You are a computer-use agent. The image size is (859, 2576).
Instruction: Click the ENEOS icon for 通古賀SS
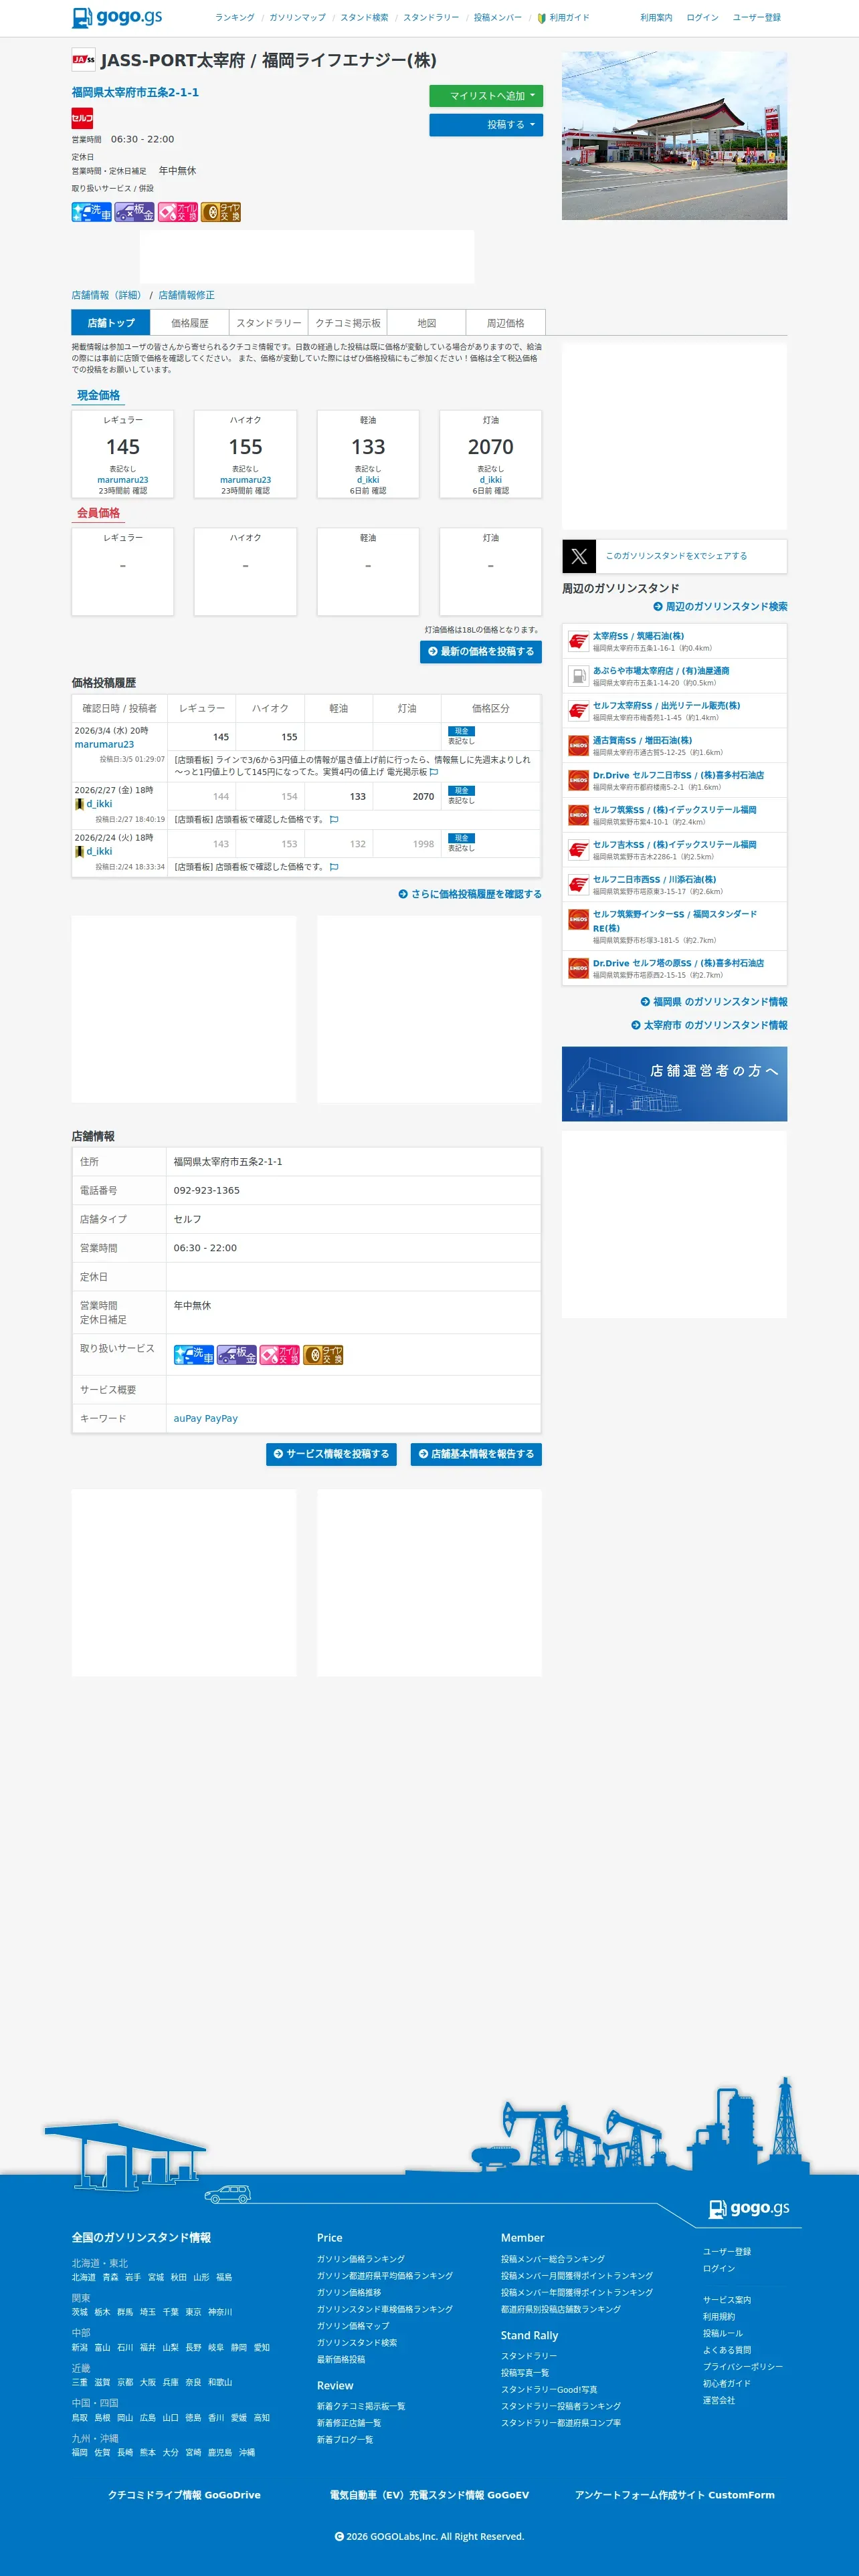tap(578, 746)
